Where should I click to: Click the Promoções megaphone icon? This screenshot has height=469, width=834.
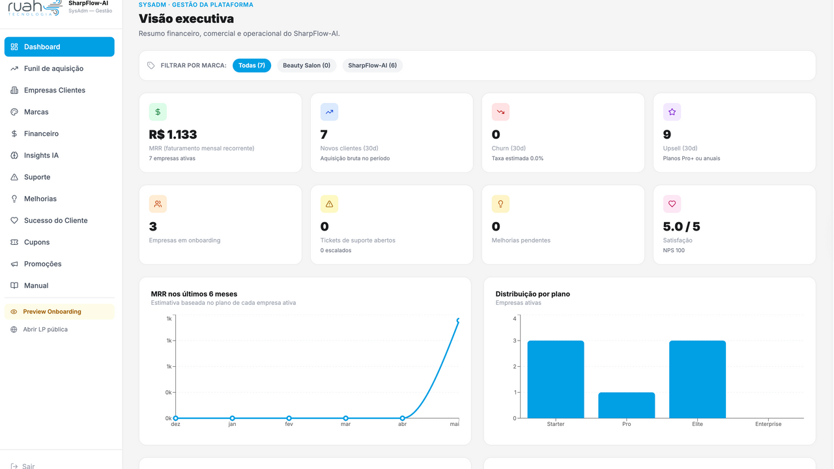pos(14,264)
